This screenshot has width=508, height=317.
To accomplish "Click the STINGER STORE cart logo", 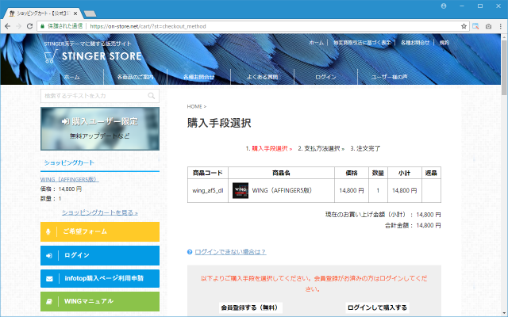I will point(93,56).
